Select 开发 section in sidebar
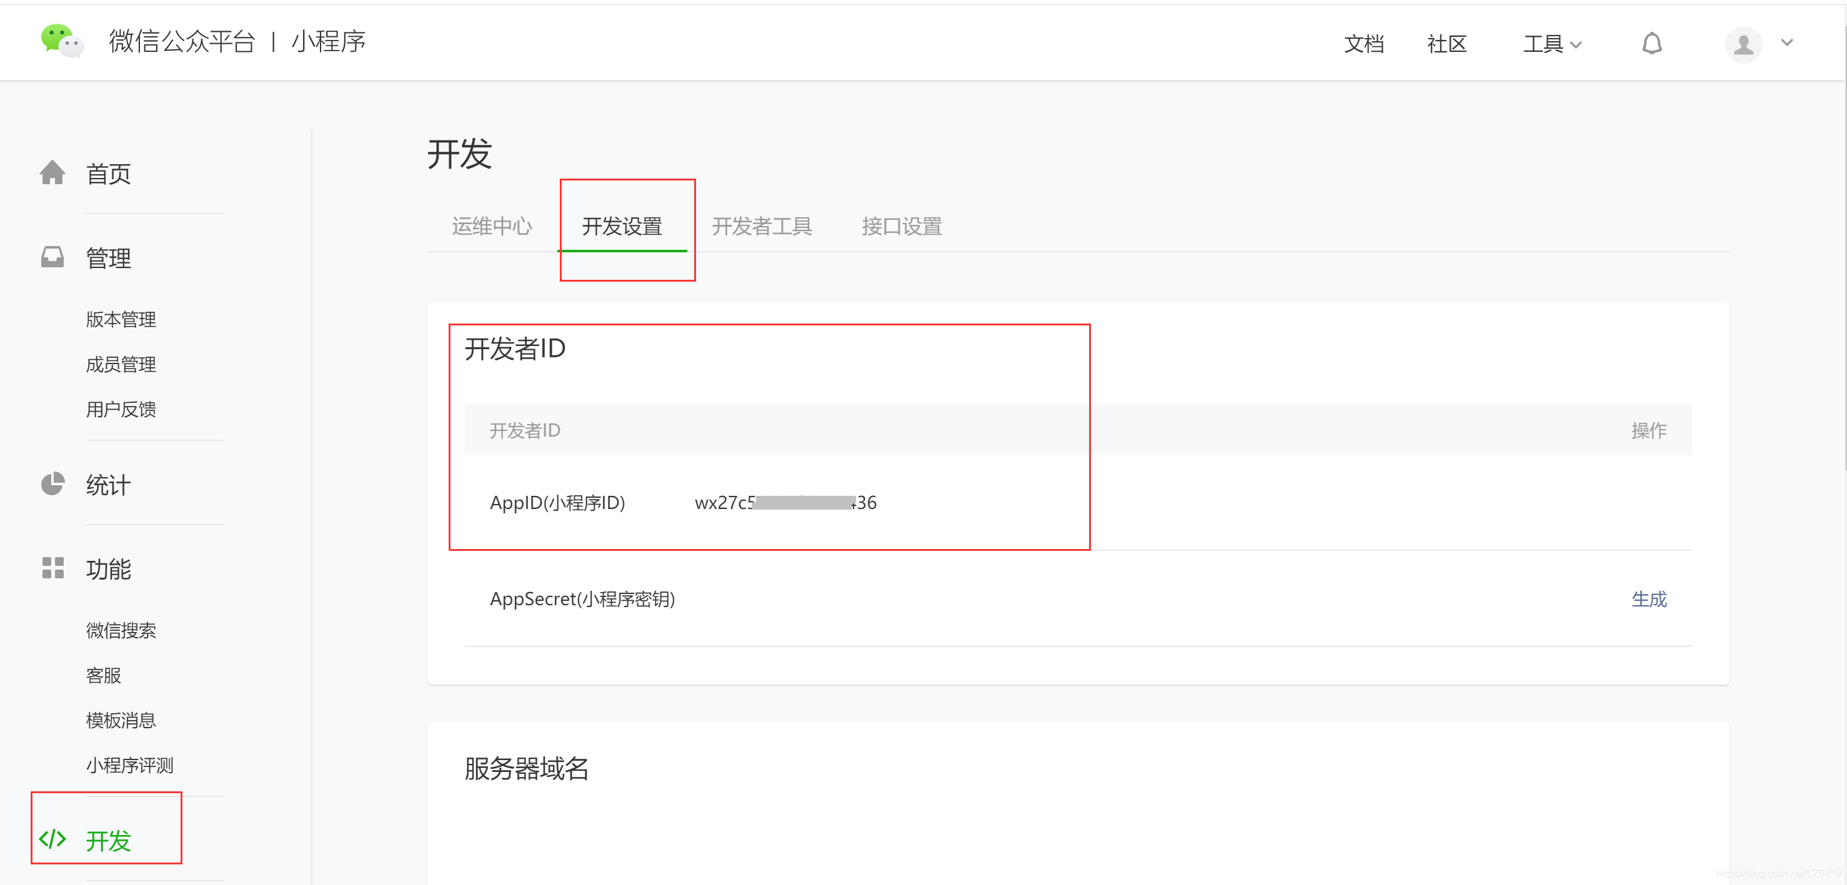 (x=108, y=841)
